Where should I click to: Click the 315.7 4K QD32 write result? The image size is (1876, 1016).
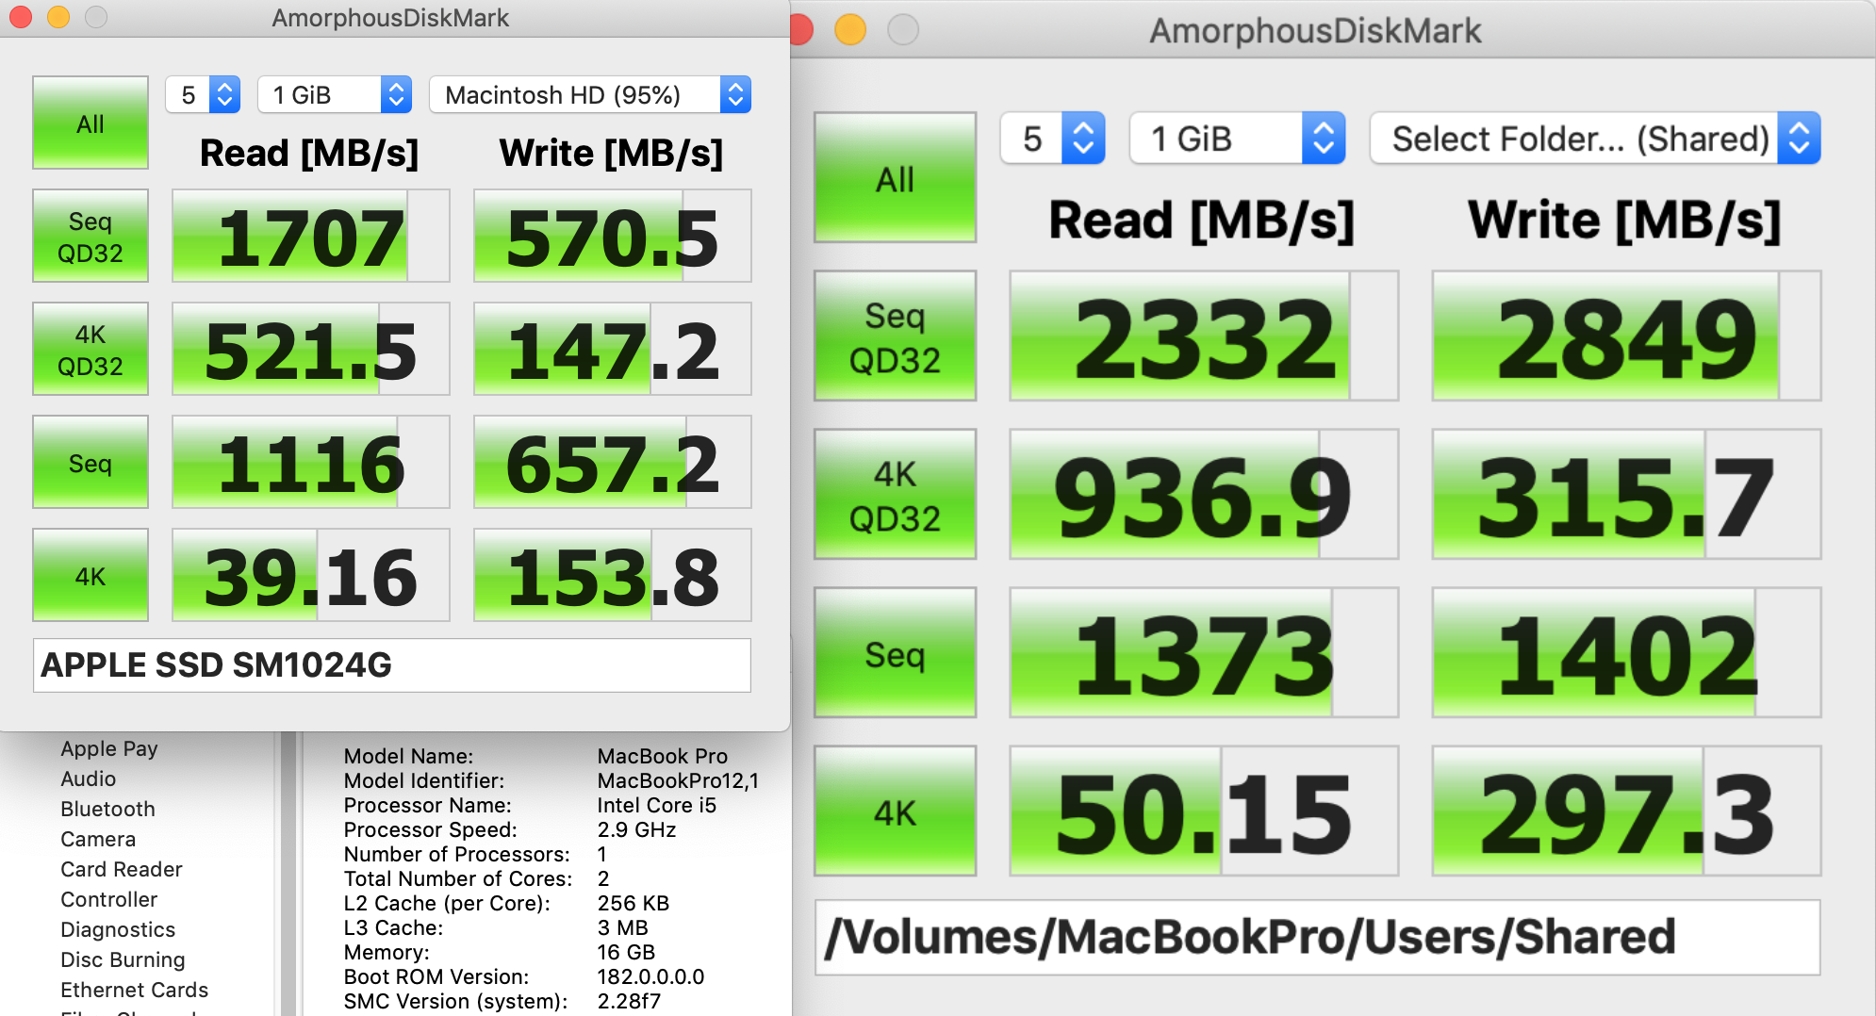click(x=1626, y=495)
